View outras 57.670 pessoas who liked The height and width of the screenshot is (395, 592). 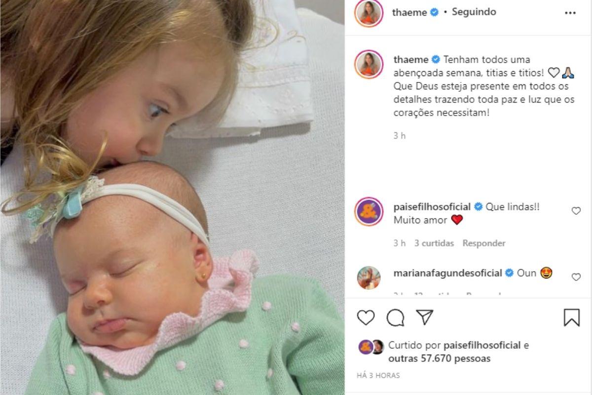(440, 358)
